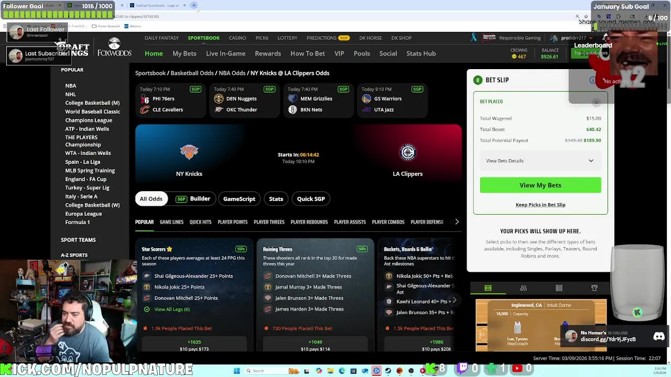Click the Responsible Gaming badge icon

pyautogui.click(x=489, y=38)
